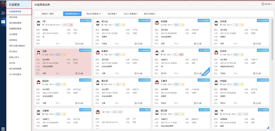The height and width of the screenshot is (131, 275).
Task: Open 病历页眉页脚维护 in the side menu
Action: 17,46
